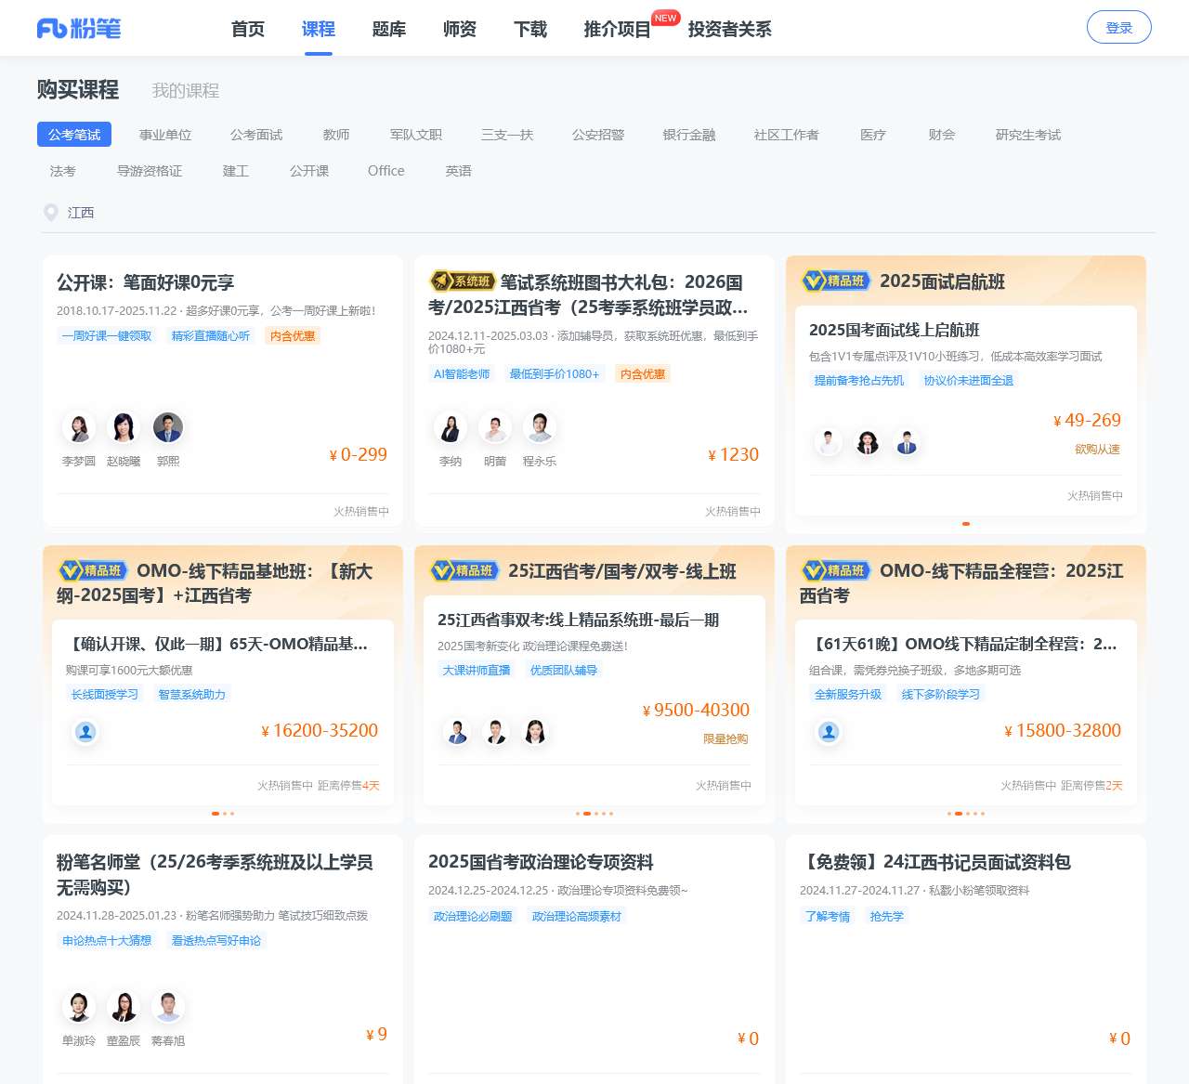Click 精品班 badge on 2025面试启航班 card
Screen dimensions: 1189x1084
836,281
